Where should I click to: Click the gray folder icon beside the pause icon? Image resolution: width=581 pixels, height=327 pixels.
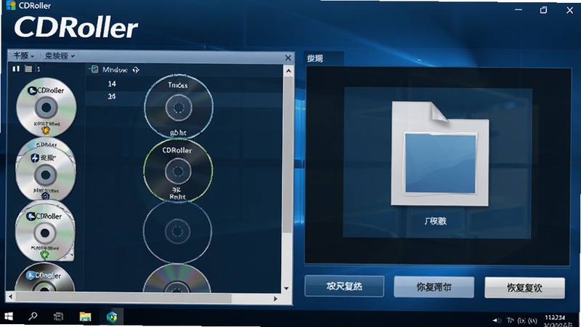click(x=28, y=68)
